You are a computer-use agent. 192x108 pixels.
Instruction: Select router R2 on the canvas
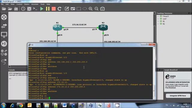pos(103,27)
